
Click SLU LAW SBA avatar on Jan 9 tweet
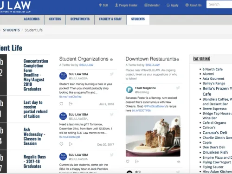[63, 76]
